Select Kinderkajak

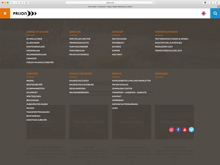click(33, 51)
